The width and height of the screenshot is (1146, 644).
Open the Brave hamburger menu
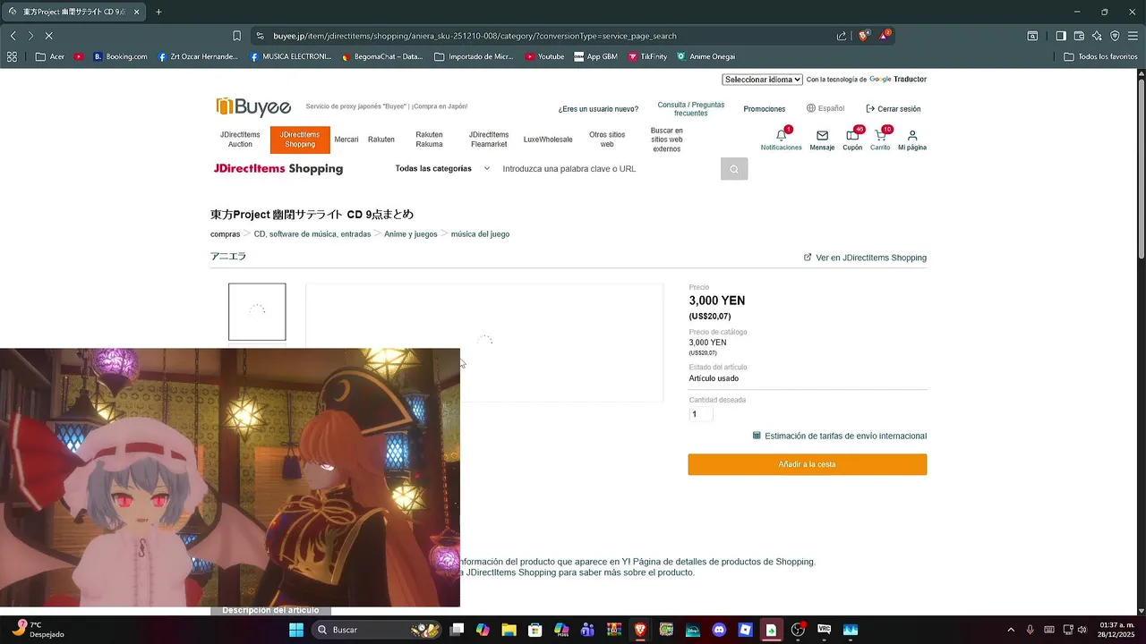coord(1133,36)
